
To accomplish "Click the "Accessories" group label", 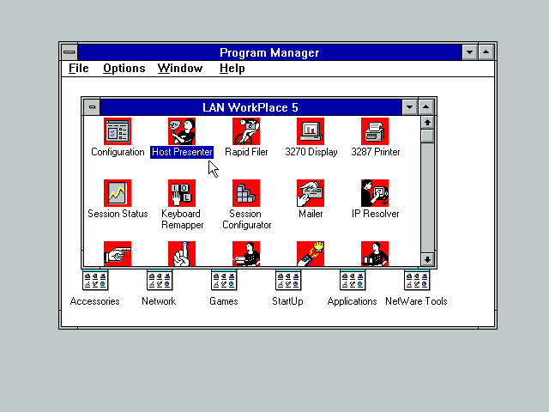I will pos(95,301).
